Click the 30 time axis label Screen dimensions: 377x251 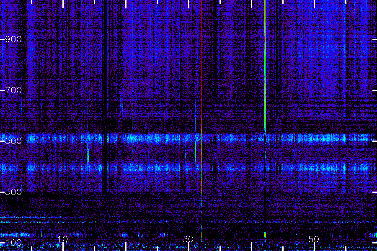(188, 239)
